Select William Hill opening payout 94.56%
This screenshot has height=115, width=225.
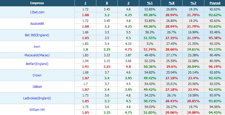click(x=215, y=107)
